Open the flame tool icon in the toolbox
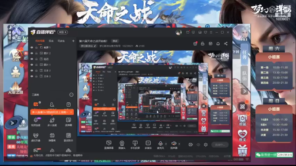The image size is (296, 166). click(x=52, y=151)
